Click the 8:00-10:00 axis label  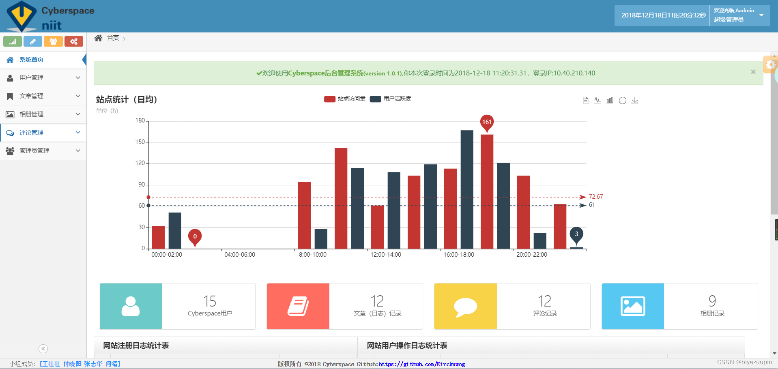tap(313, 255)
